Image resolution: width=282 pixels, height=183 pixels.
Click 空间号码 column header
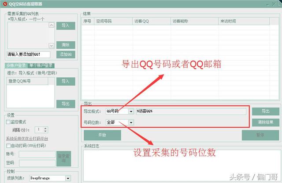click(113, 21)
